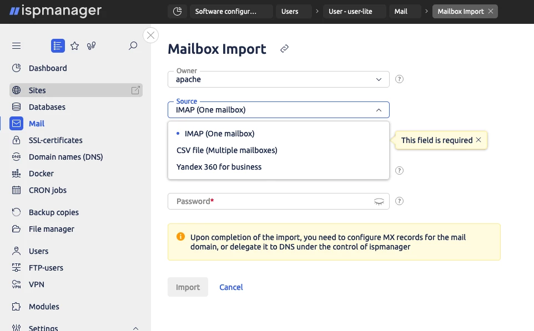Expand the Owner apache dropdown
The height and width of the screenshot is (331, 534).
tap(279, 79)
